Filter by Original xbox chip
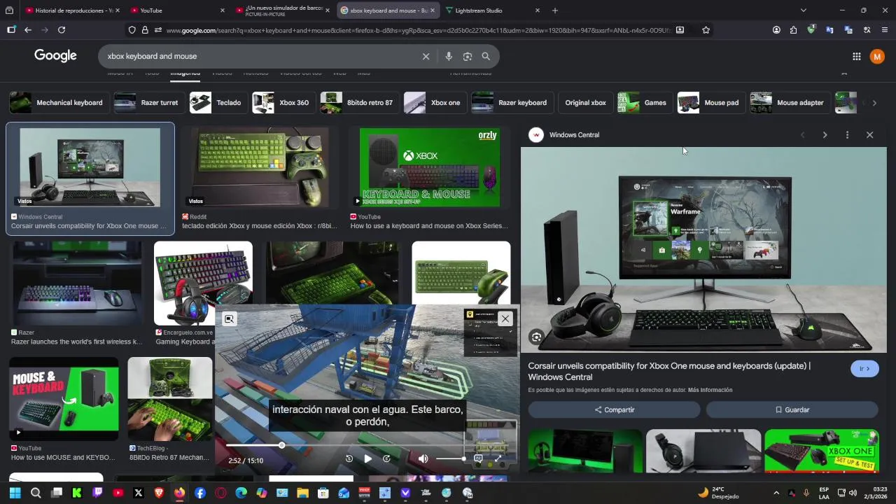The height and width of the screenshot is (504, 896). click(x=585, y=103)
